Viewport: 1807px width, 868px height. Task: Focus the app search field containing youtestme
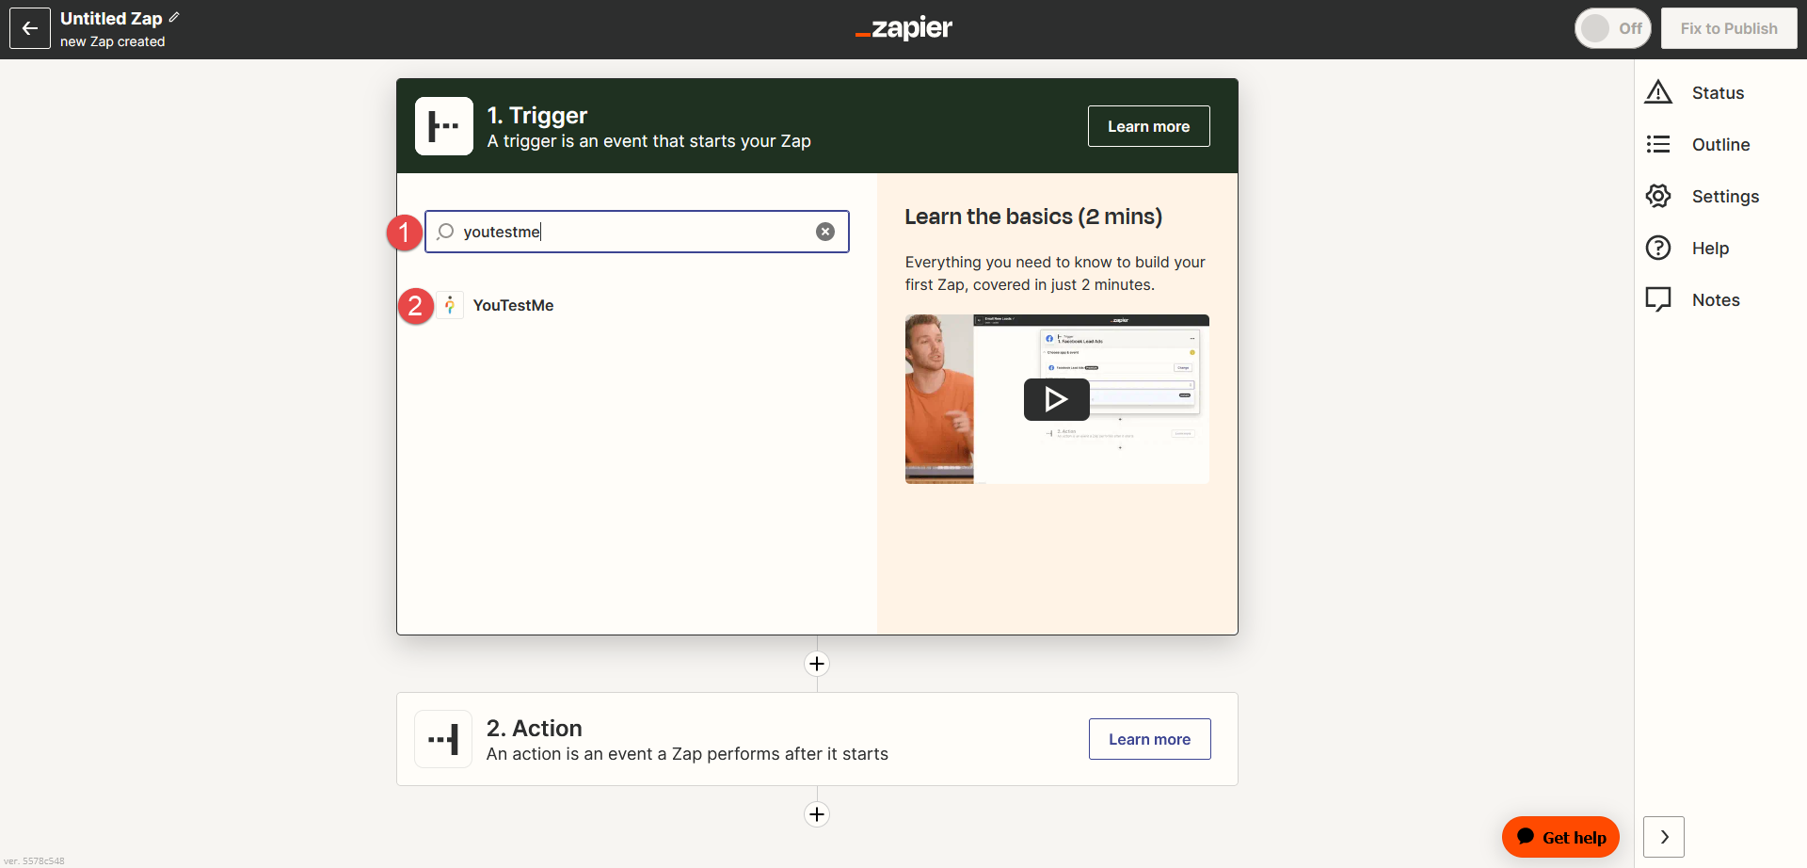click(637, 232)
